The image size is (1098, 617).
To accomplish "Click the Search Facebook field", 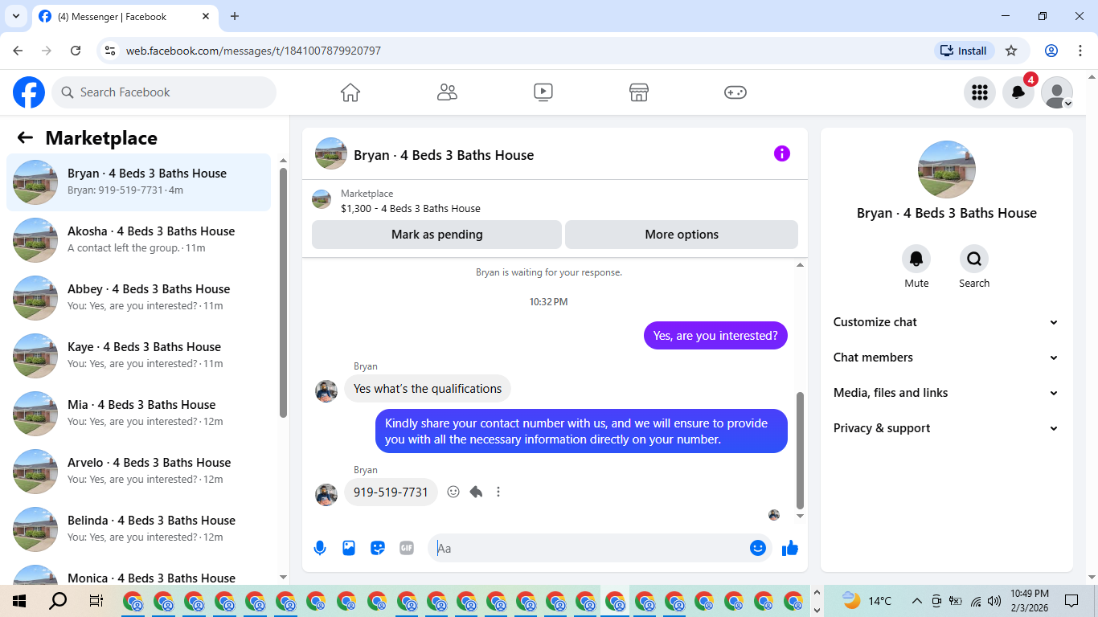I will coord(164,92).
